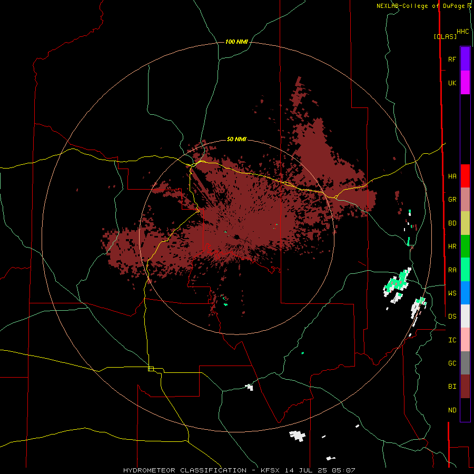Click the black radar site dot at map center
The width and height of the screenshot is (474, 474).
[x=236, y=236]
